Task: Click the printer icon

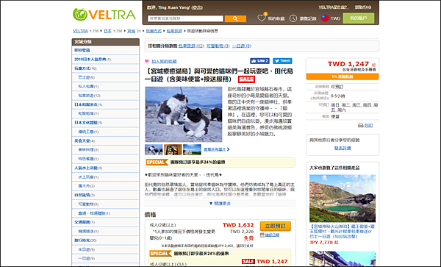Action: click(360, 125)
